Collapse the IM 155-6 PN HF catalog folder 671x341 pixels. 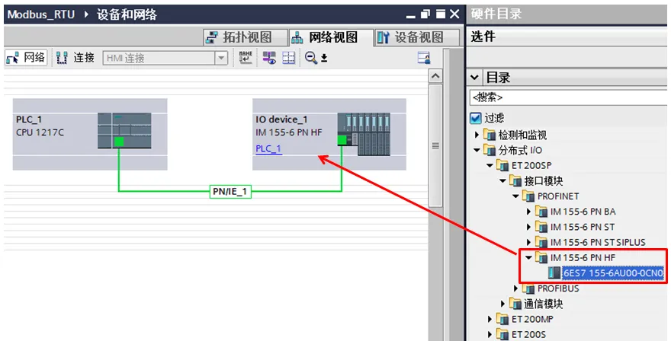click(x=528, y=258)
